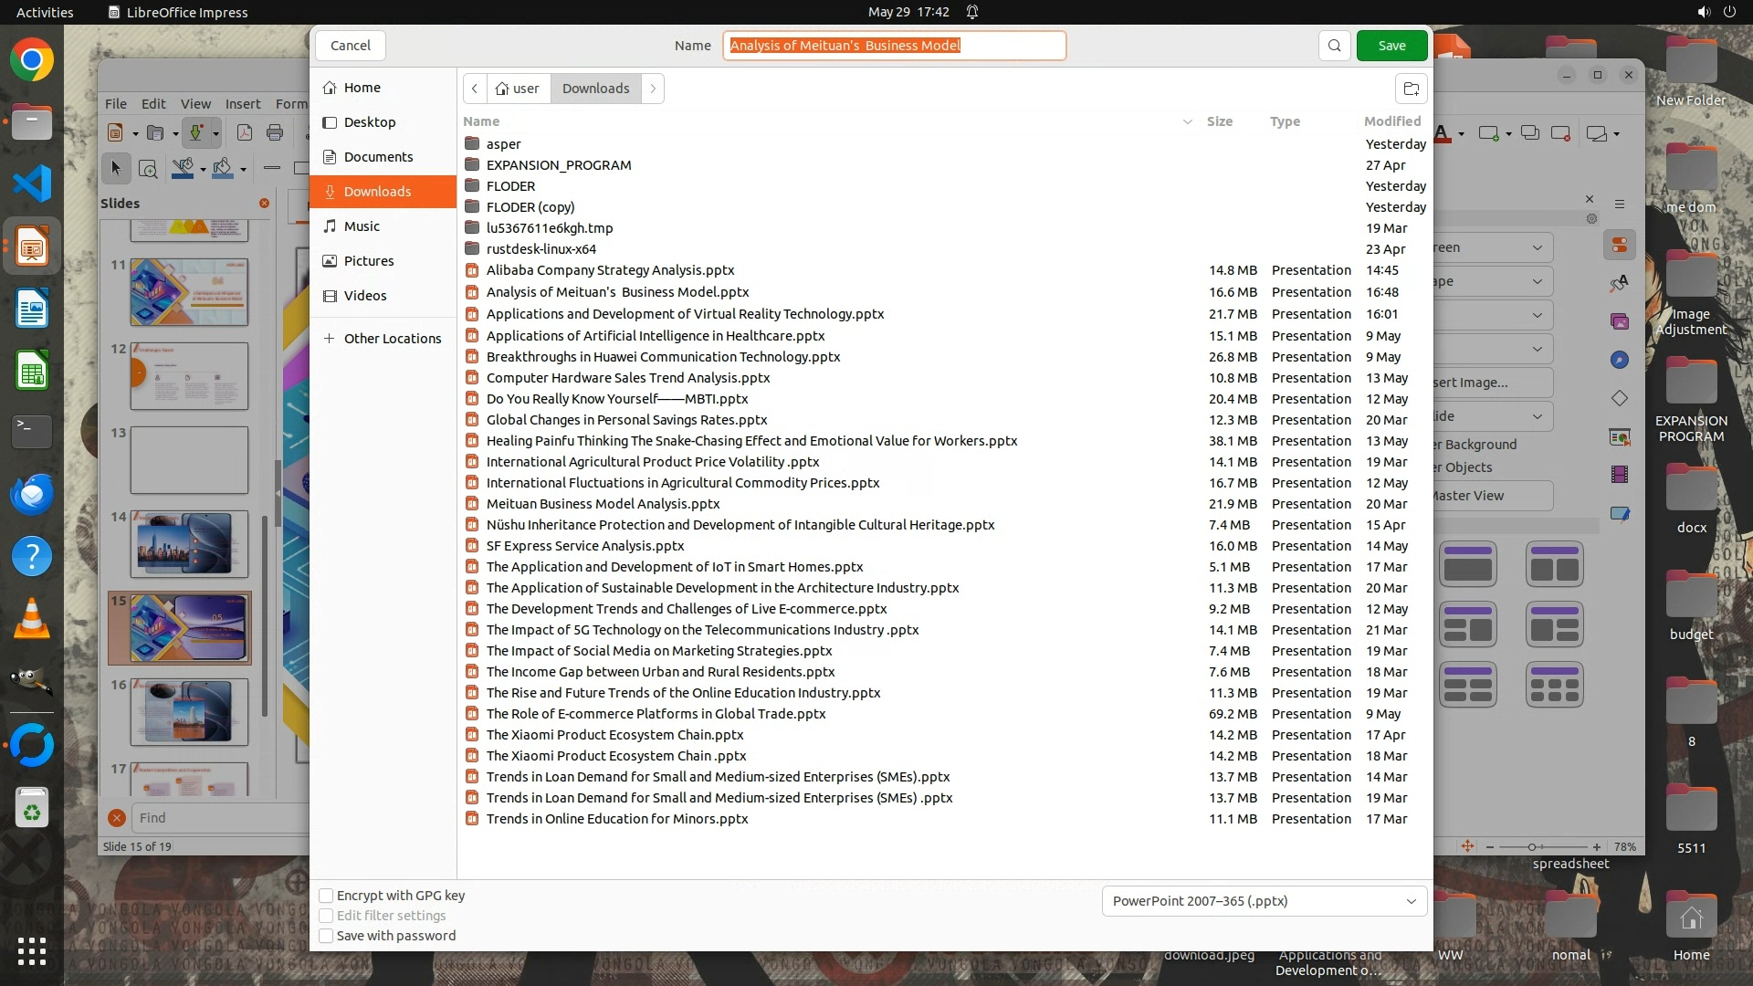Create new folder using folder icon
Screen dimensions: 1753x986
pyautogui.click(x=1411, y=89)
